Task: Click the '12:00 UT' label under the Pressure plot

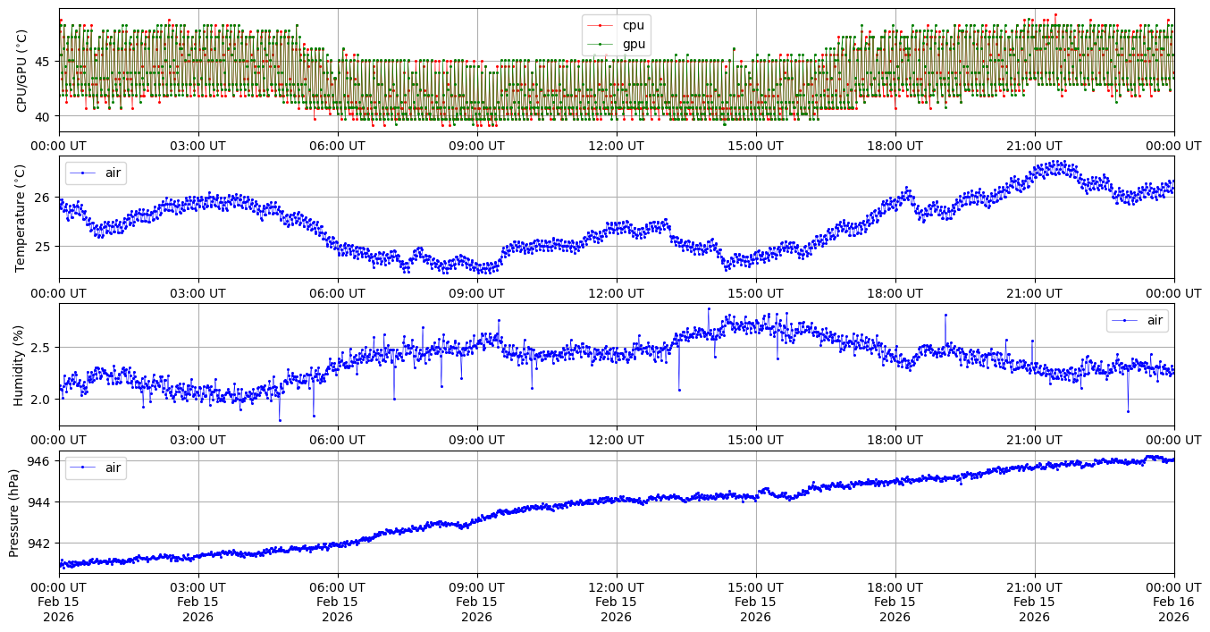Action: click(616, 587)
